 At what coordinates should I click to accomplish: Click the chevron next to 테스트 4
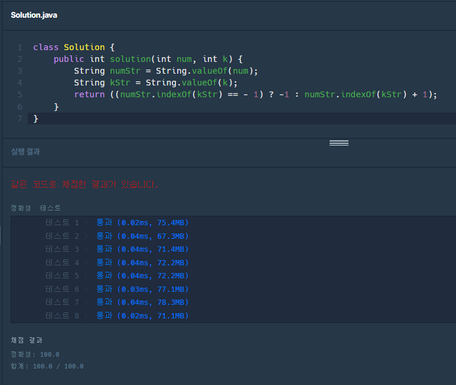click(86, 262)
